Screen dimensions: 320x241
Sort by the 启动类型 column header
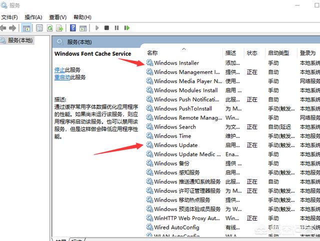pos(278,53)
